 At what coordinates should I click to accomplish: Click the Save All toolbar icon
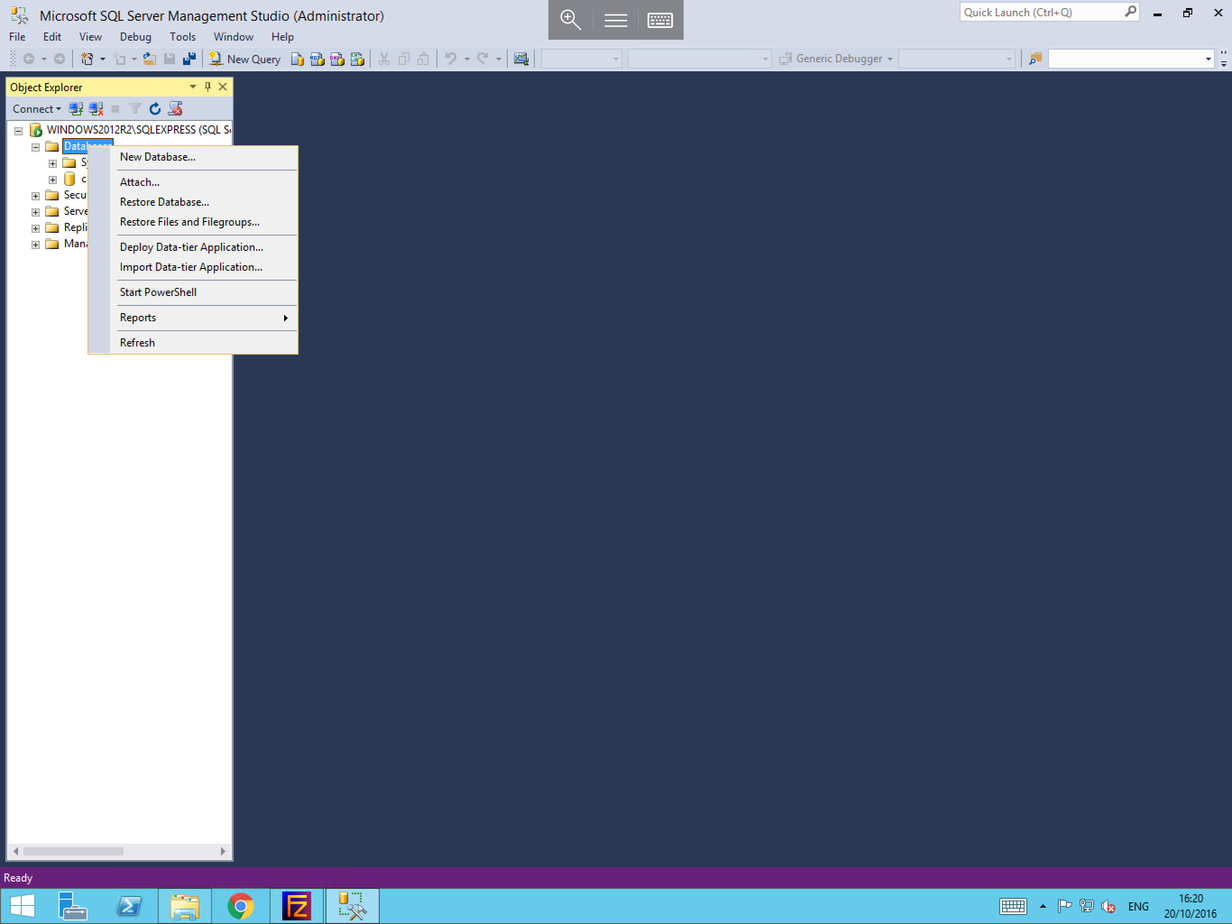click(x=189, y=59)
